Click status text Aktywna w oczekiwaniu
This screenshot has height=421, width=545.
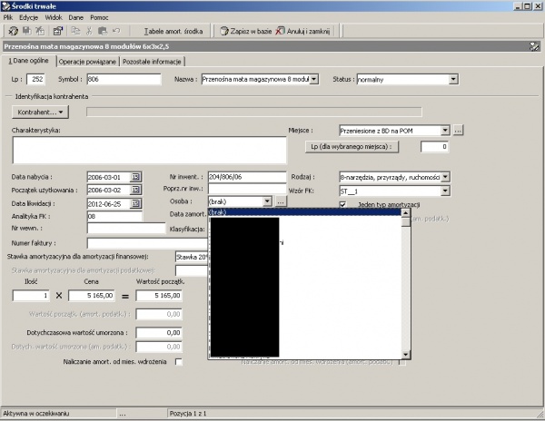pyautogui.click(x=36, y=414)
